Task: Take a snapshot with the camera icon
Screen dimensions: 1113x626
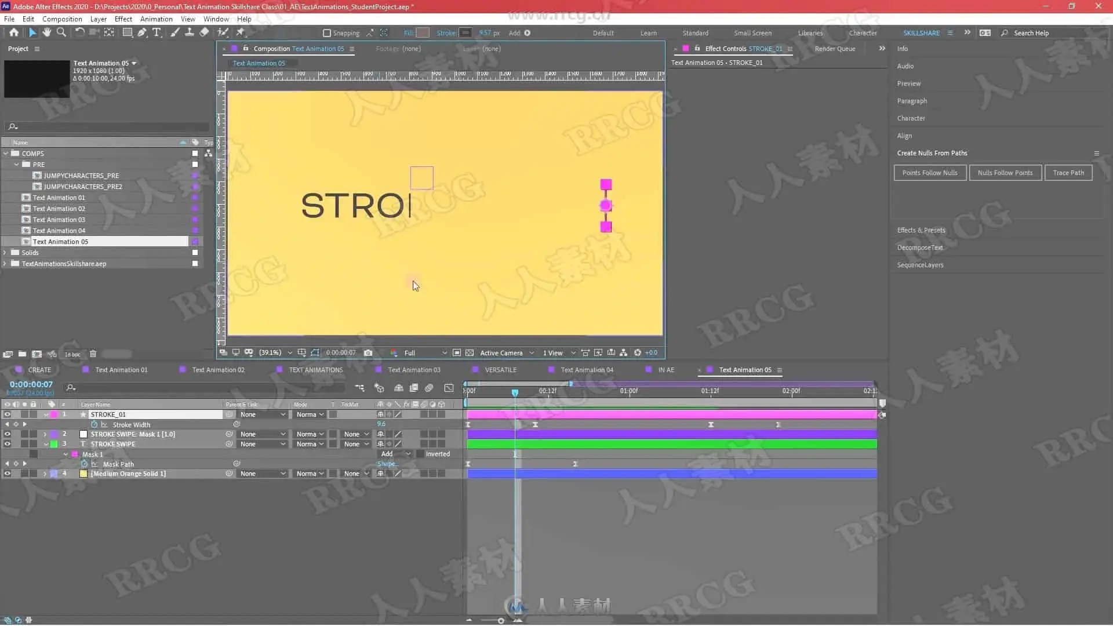Action: coord(368,352)
